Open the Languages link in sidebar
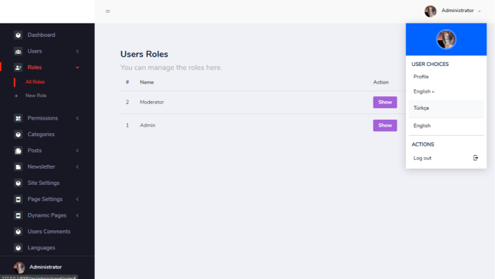 [41, 248]
